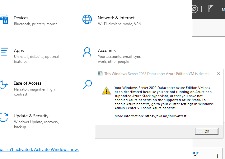
Task: Click the Network & Internet heading
Action: click(x=116, y=18)
